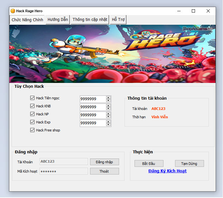Toggle the Hack NP checkbox
The height and width of the screenshot is (198, 223).
click(32, 114)
